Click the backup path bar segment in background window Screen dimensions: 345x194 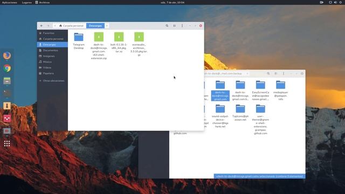223,73
